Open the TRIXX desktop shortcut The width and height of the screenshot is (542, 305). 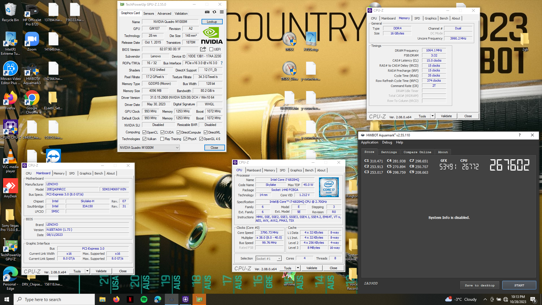[289, 42]
